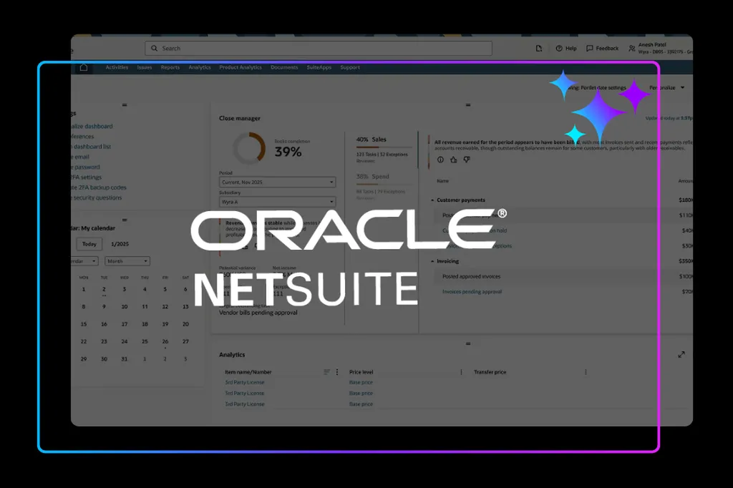Select date 31 in the calendar

pos(125,359)
